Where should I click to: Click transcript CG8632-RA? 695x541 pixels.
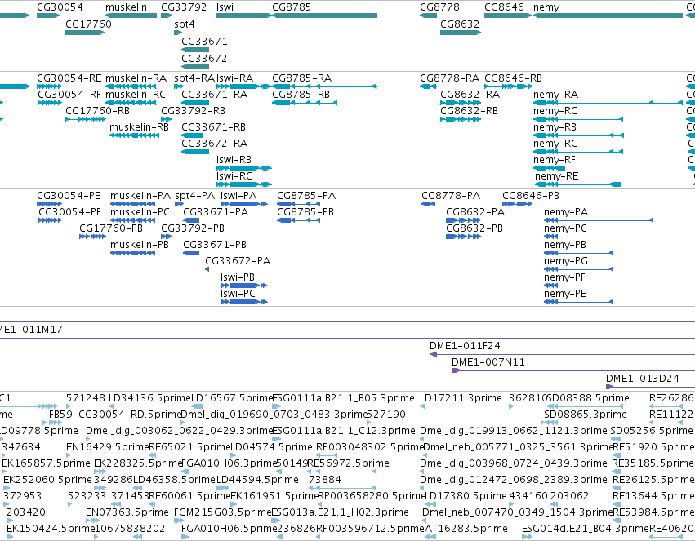point(461,103)
